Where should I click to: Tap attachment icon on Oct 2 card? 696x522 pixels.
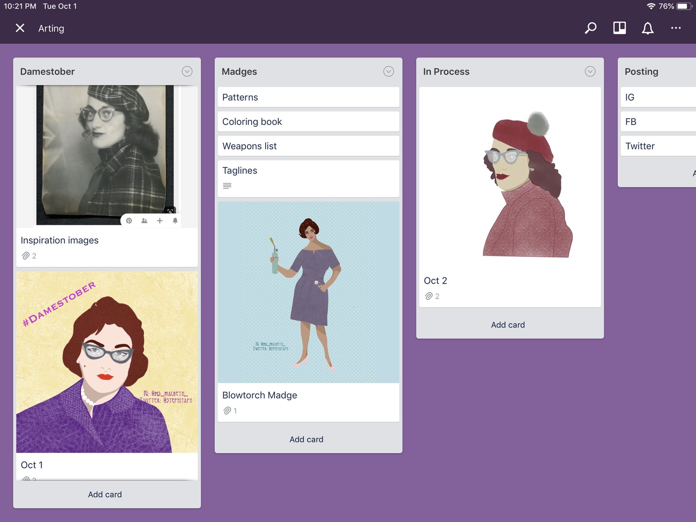pyautogui.click(x=429, y=296)
